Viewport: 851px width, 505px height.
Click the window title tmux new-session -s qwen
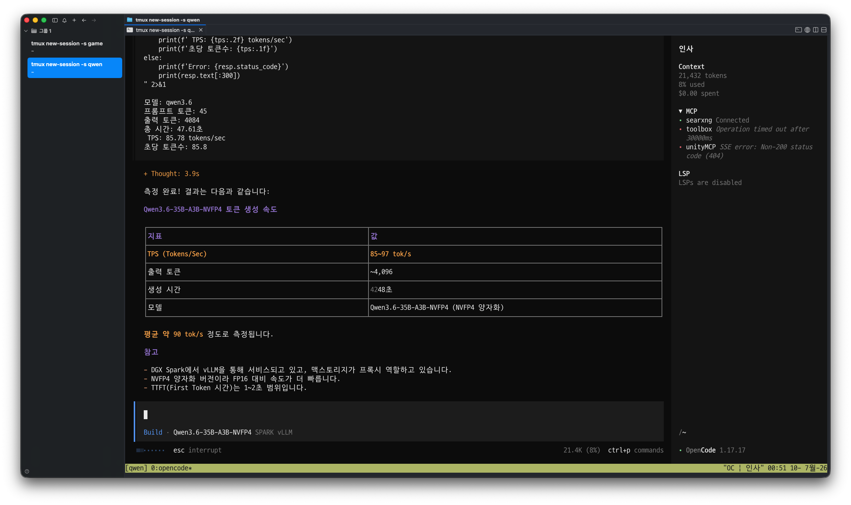168,20
